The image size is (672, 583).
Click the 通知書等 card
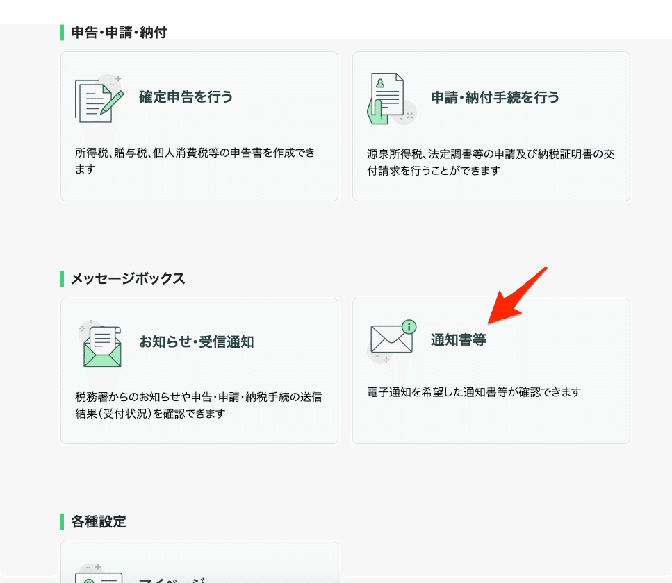pos(491,371)
